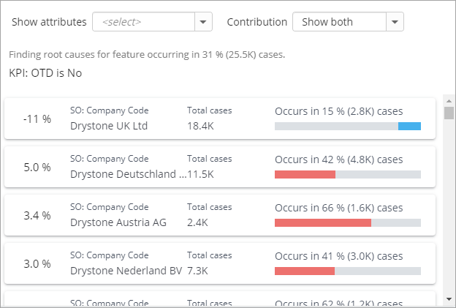Click the 3.0 % contribution value
The height and width of the screenshot is (308, 456).
coord(37,264)
